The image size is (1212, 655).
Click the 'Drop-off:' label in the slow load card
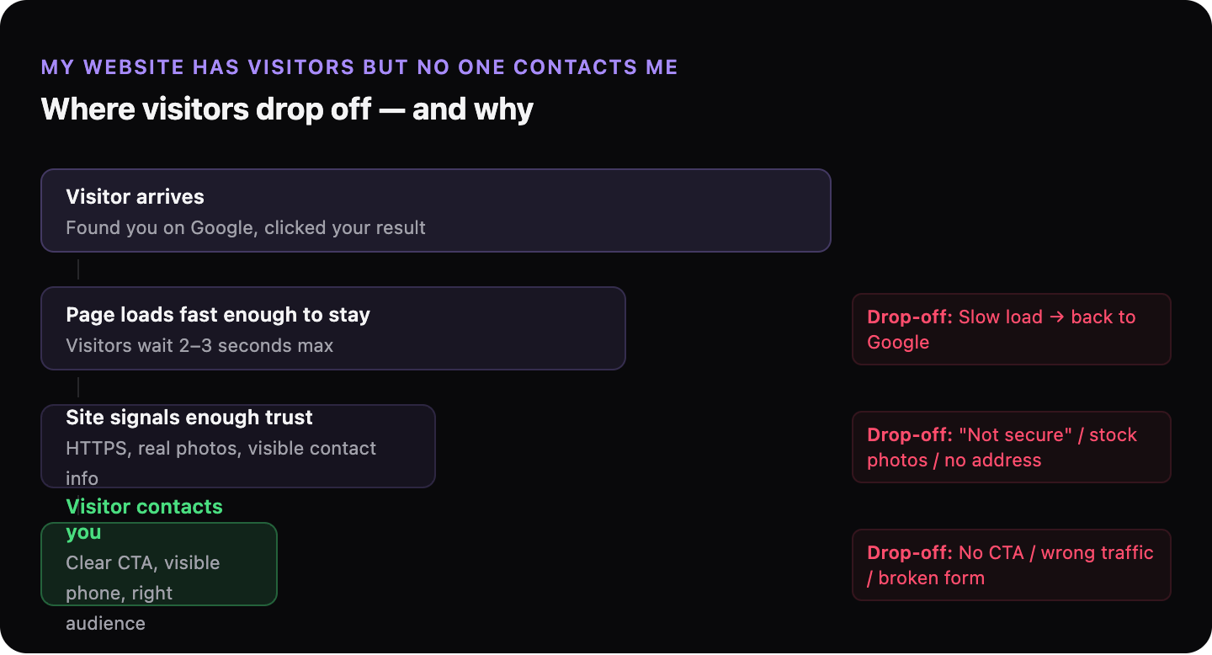pyautogui.click(x=910, y=317)
